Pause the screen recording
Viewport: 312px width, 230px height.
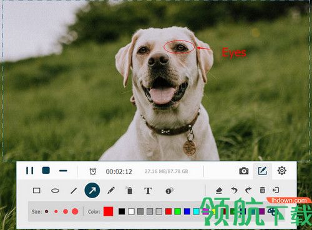click(x=29, y=171)
